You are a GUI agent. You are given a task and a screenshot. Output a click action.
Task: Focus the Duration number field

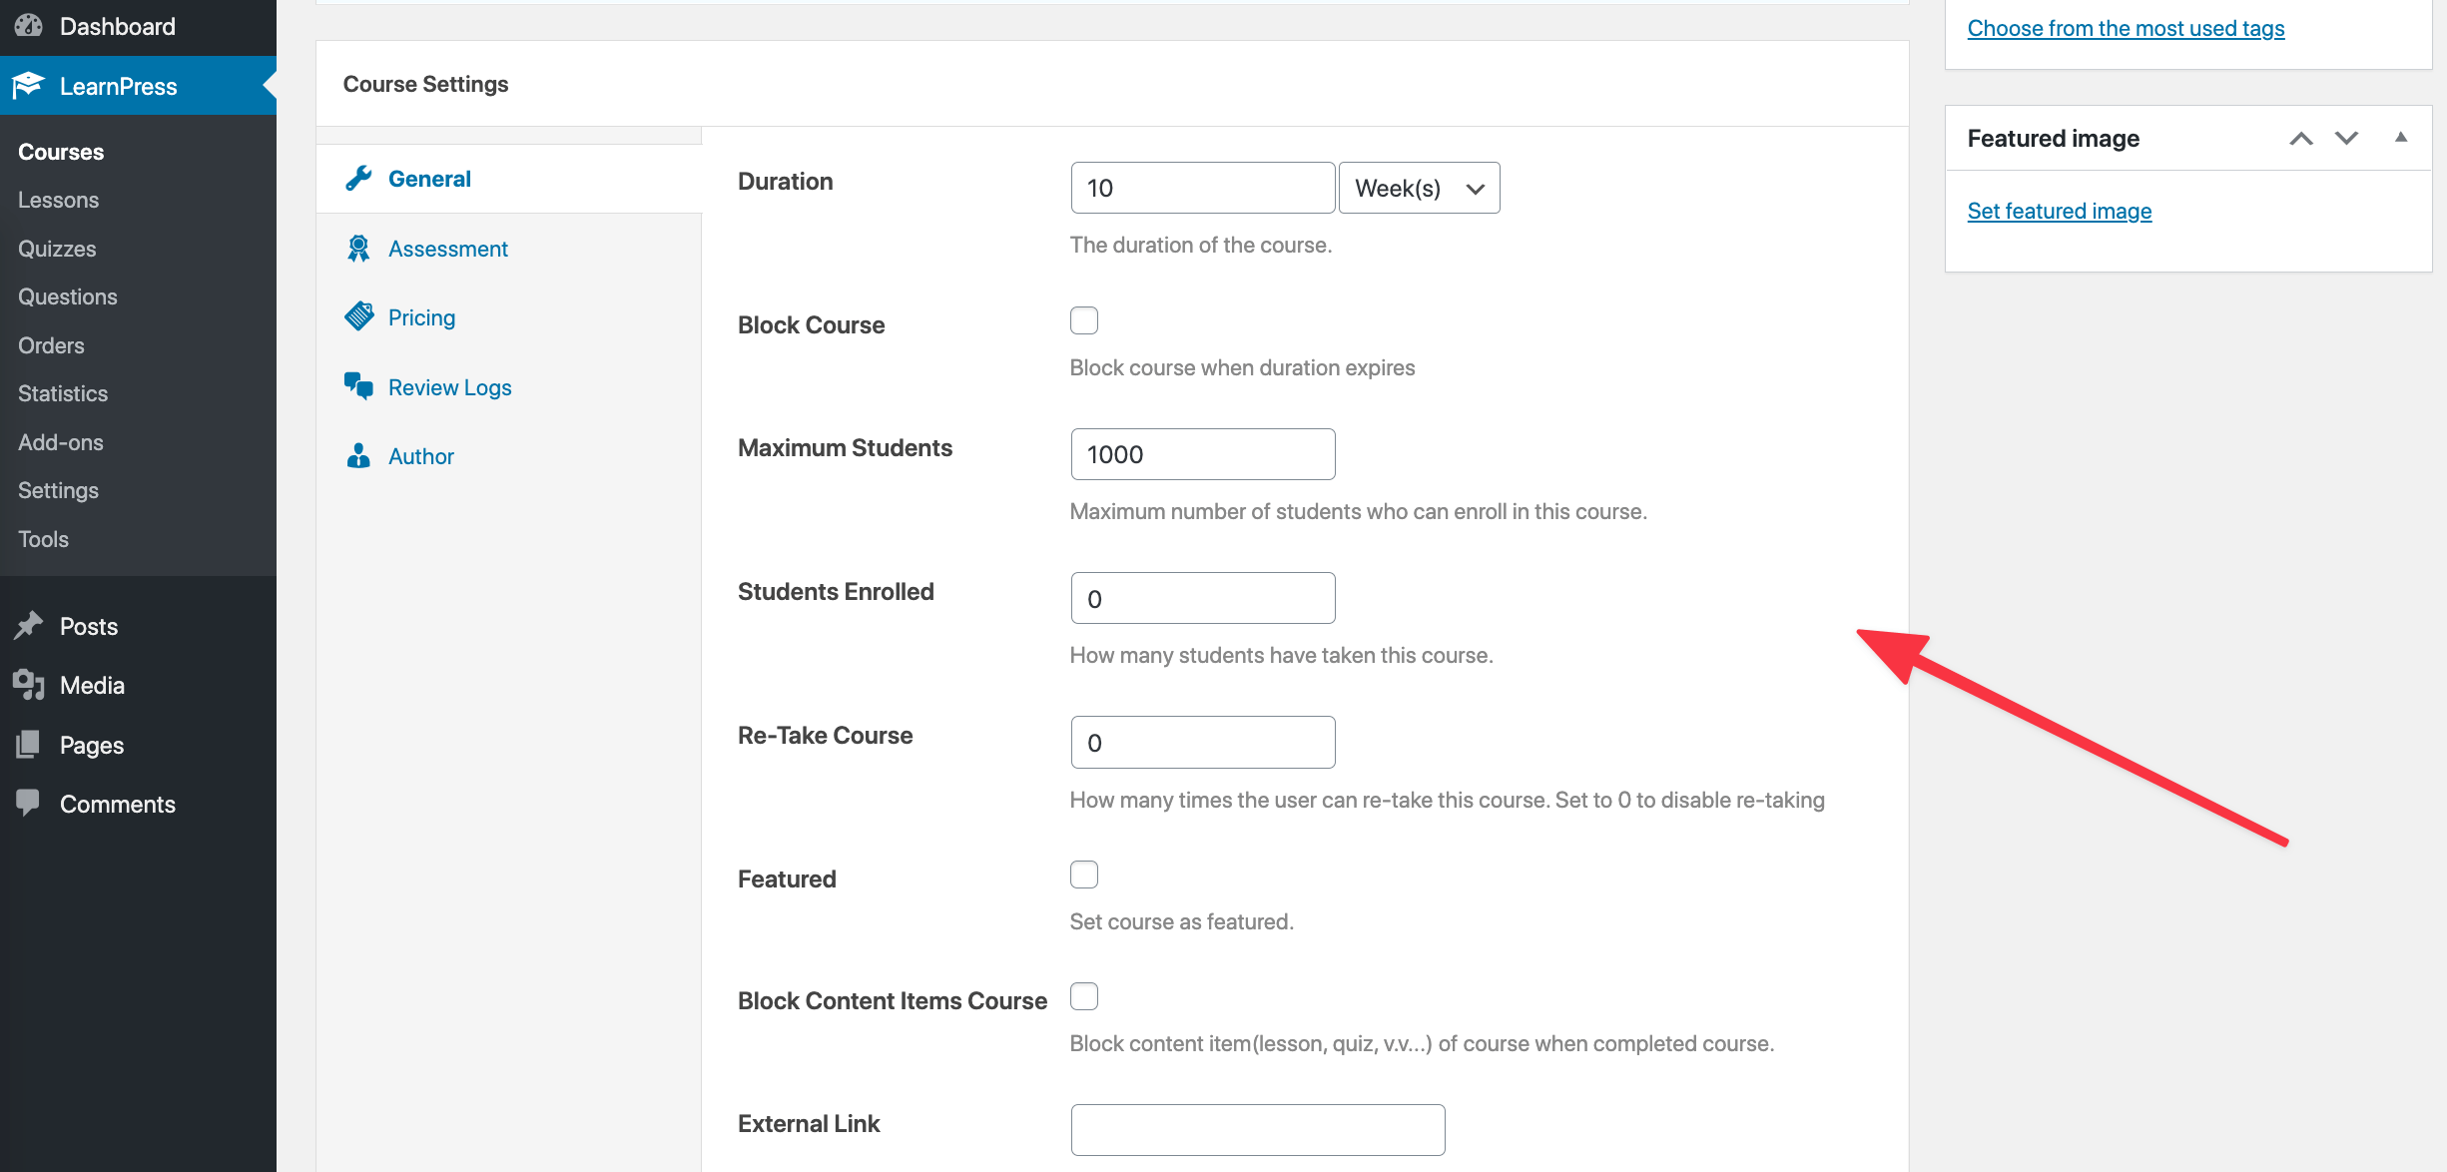(x=1203, y=188)
